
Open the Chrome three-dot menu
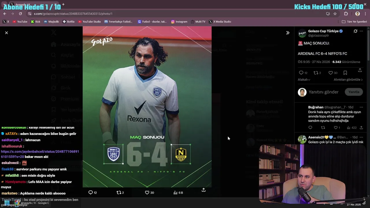365,14
